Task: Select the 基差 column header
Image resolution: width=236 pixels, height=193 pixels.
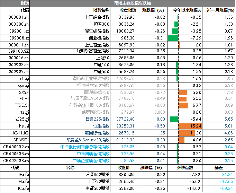Action: pyautogui.click(x=219, y=168)
